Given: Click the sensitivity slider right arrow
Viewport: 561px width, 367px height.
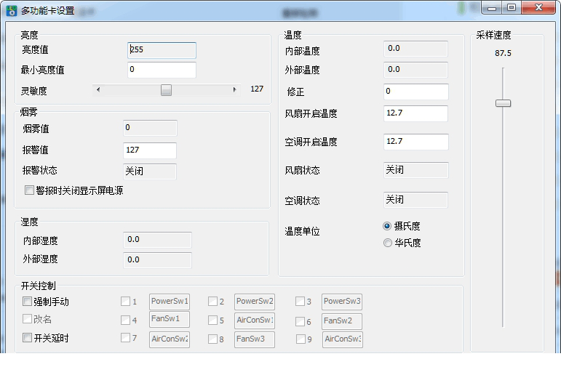Looking at the screenshot, I should (234, 89).
